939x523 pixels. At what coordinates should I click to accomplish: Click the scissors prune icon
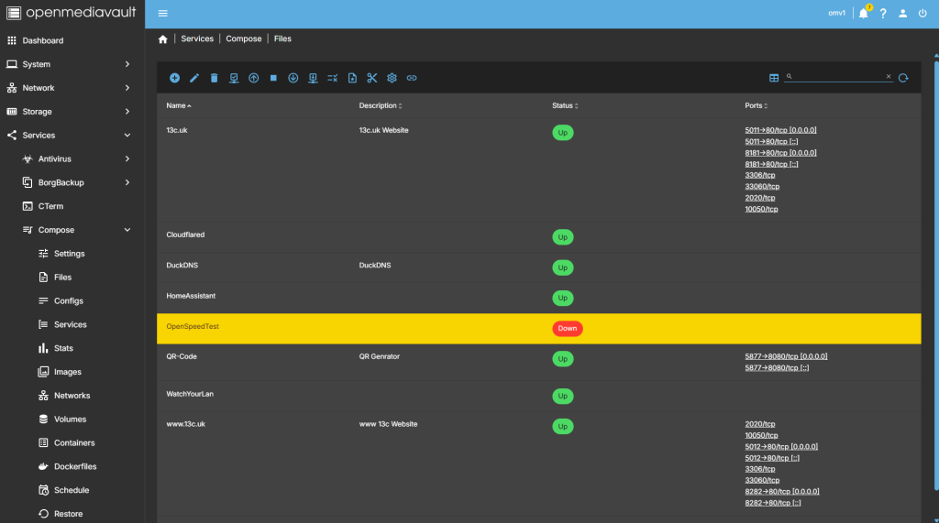(x=372, y=78)
